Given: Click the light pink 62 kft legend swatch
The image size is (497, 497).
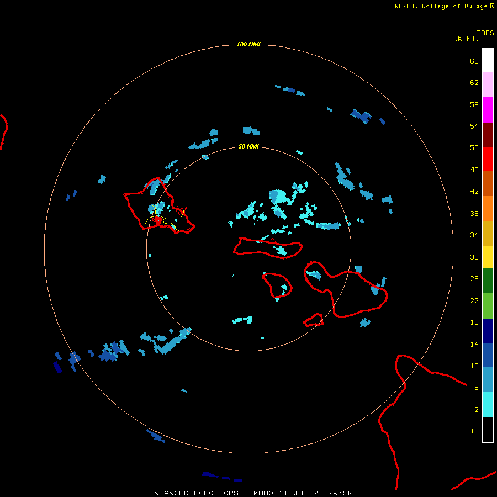Looking at the screenshot, I should click(x=488, y=85).
